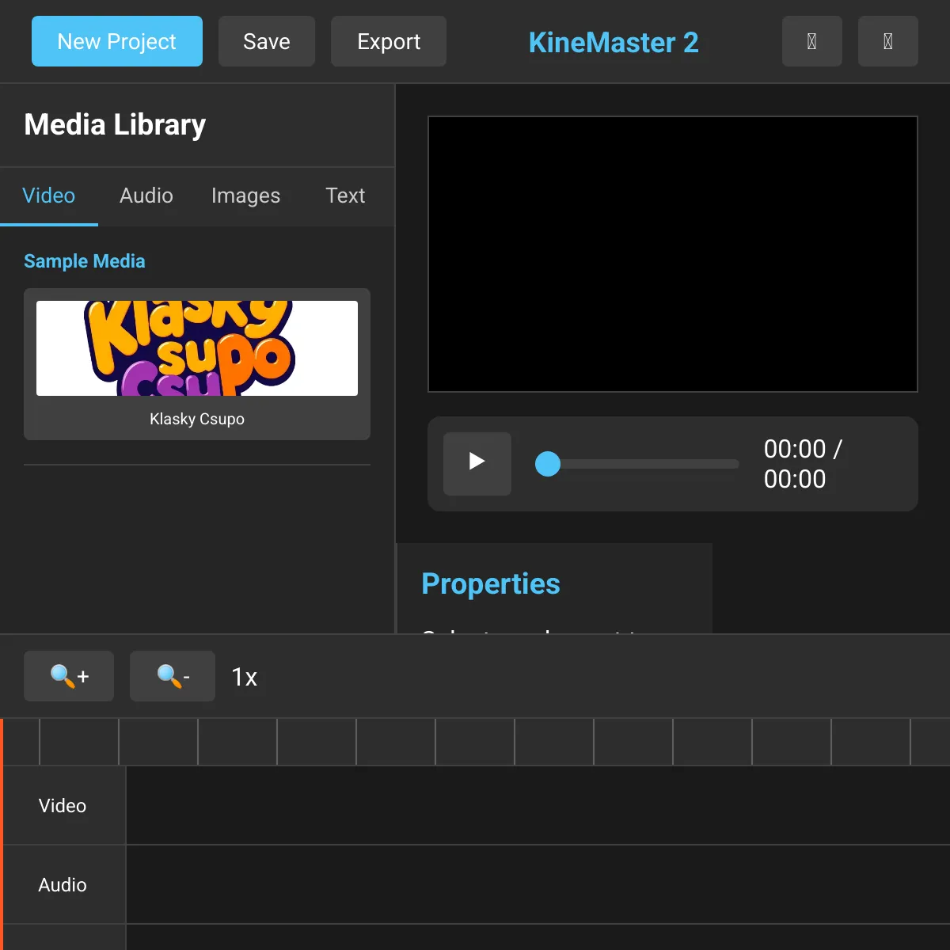Click the 1x zoom level text

tap(245, 677)
